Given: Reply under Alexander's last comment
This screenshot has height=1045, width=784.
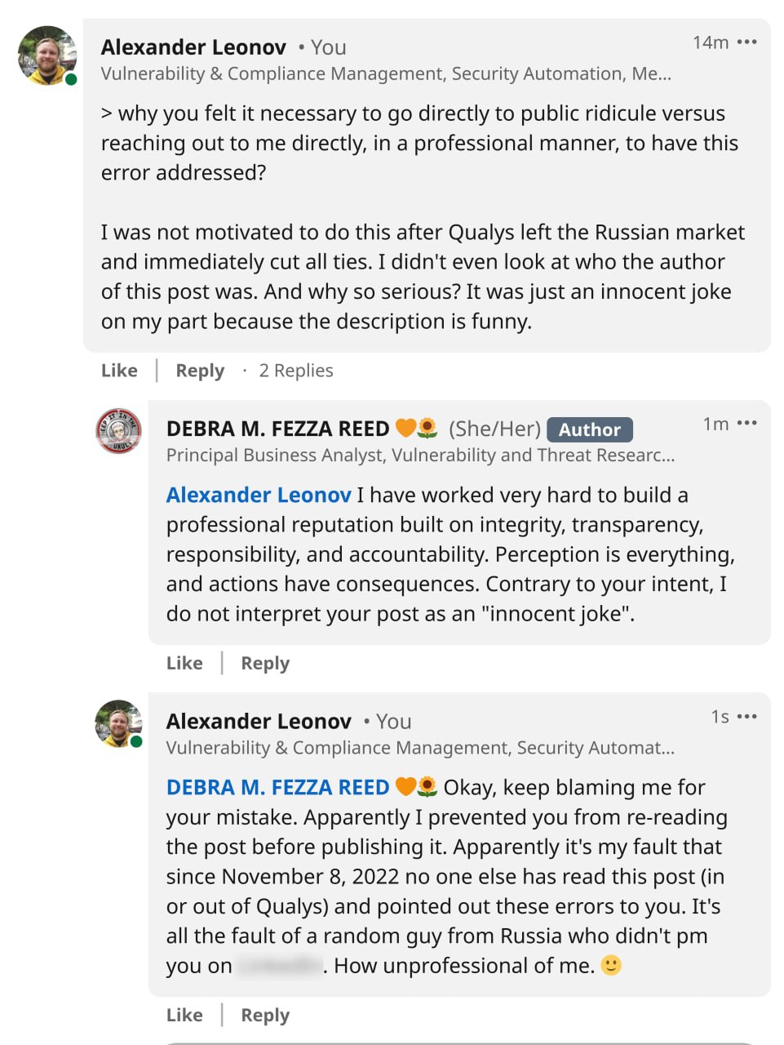Looking at the screenshot, I should coord(265,1015).
